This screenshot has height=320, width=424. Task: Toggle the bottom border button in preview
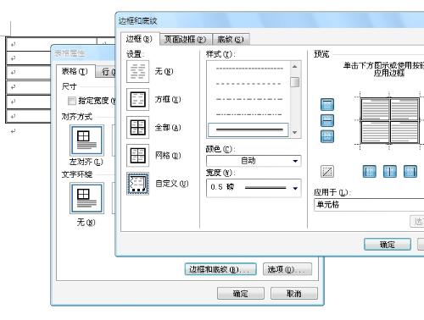(327, 136)
